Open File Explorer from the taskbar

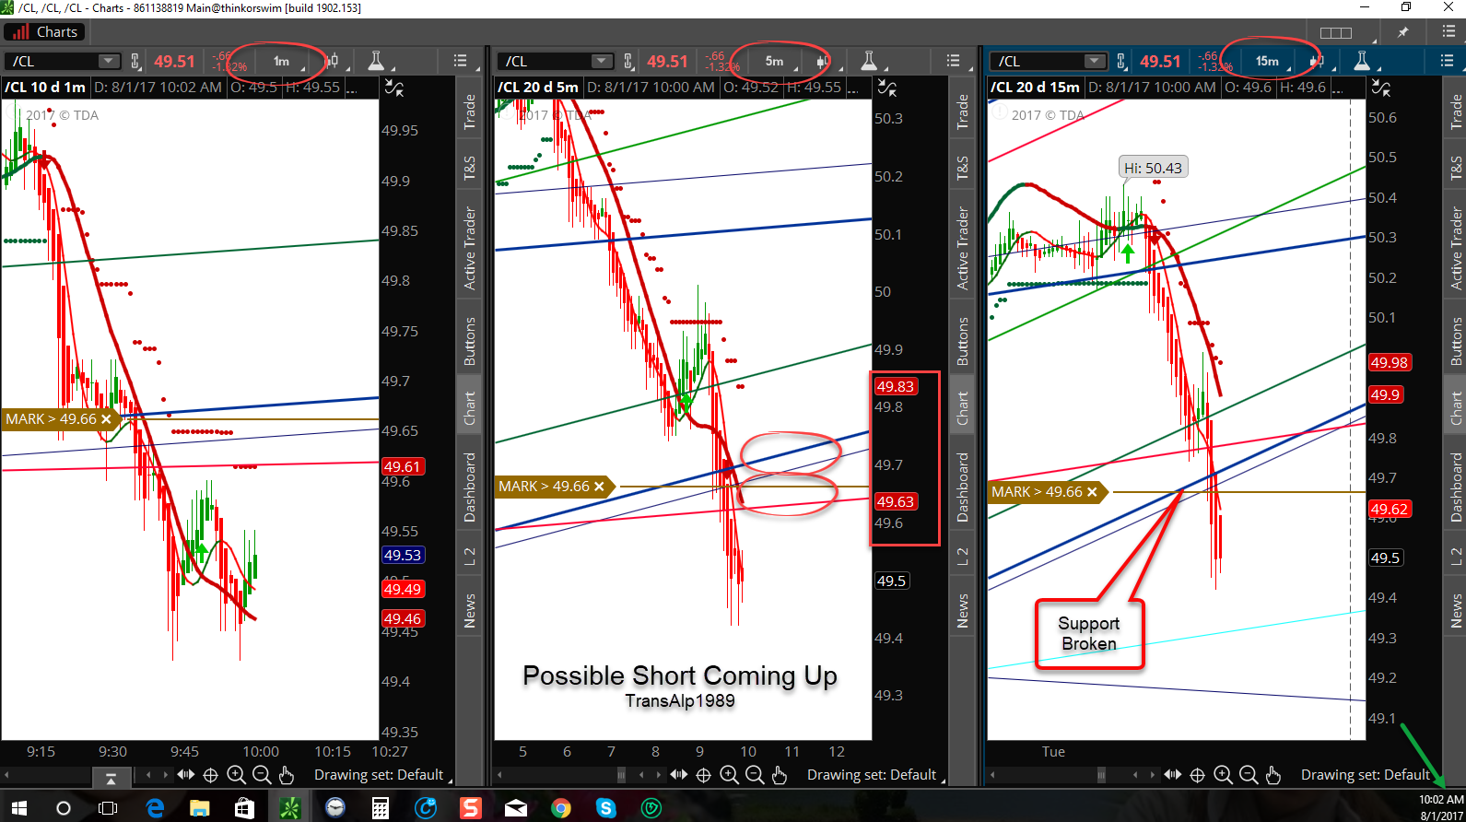coord(199,808)
